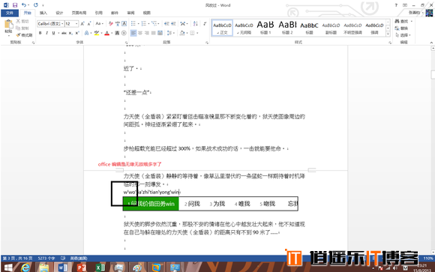Select the Format Painter tool
435x272 pixels.
point(24,35)
